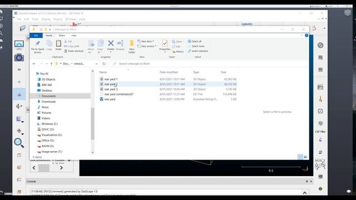
Task: Open CloudCompare Tools menu
Action: [35, 19]
